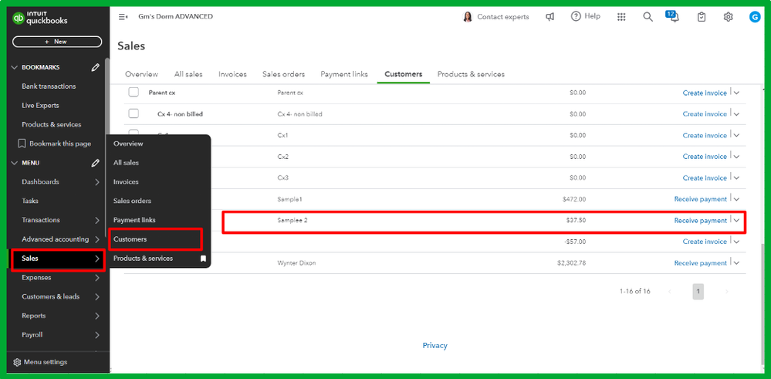This screenshot has height=379, width=771.
Task: Switch to the All sales tab
Action: [x=188, y=74]
